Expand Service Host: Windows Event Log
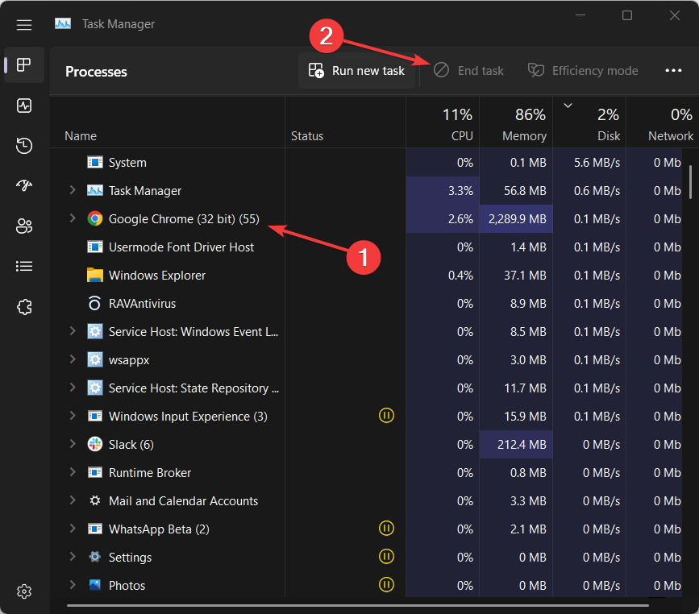 pos(73,331)
